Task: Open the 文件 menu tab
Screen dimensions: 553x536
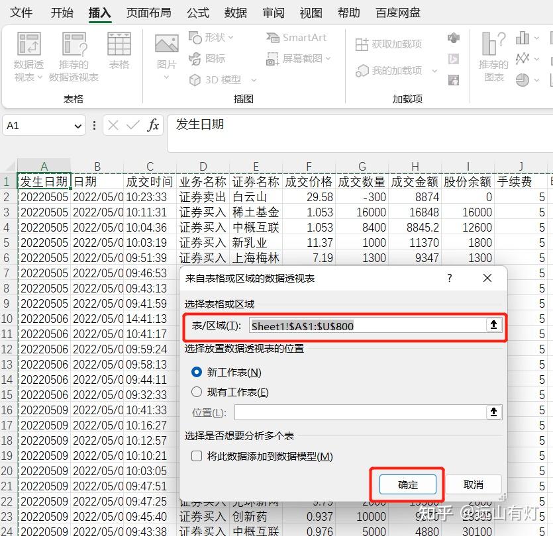Action: pos(21,13)
